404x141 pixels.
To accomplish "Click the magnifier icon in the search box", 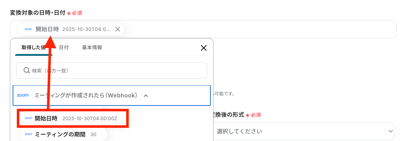I will 27,70.
